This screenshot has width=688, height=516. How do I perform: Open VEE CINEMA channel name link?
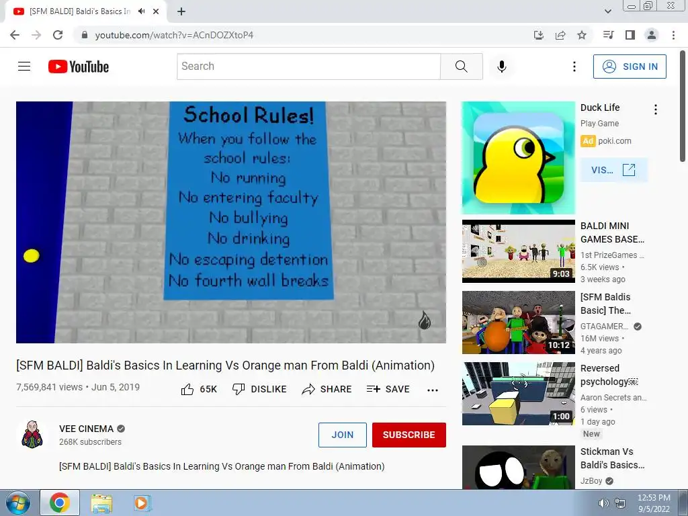tap(86, 429)
